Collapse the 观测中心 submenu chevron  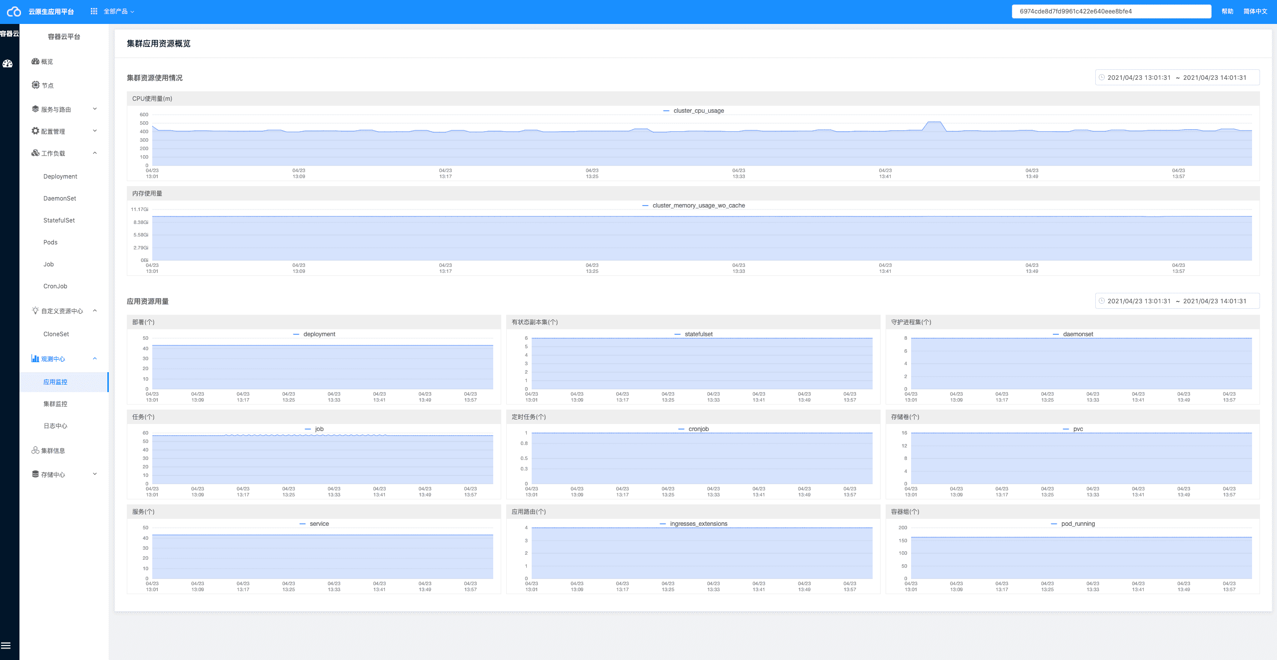[95, 358]
